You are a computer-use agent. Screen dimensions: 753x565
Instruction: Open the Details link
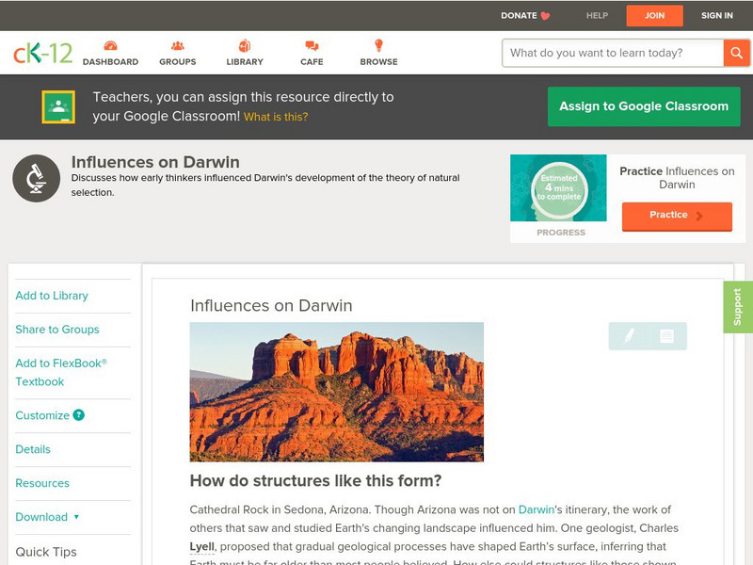point(33,449)
